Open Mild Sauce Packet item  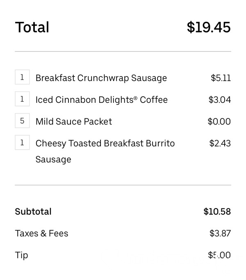74,122
